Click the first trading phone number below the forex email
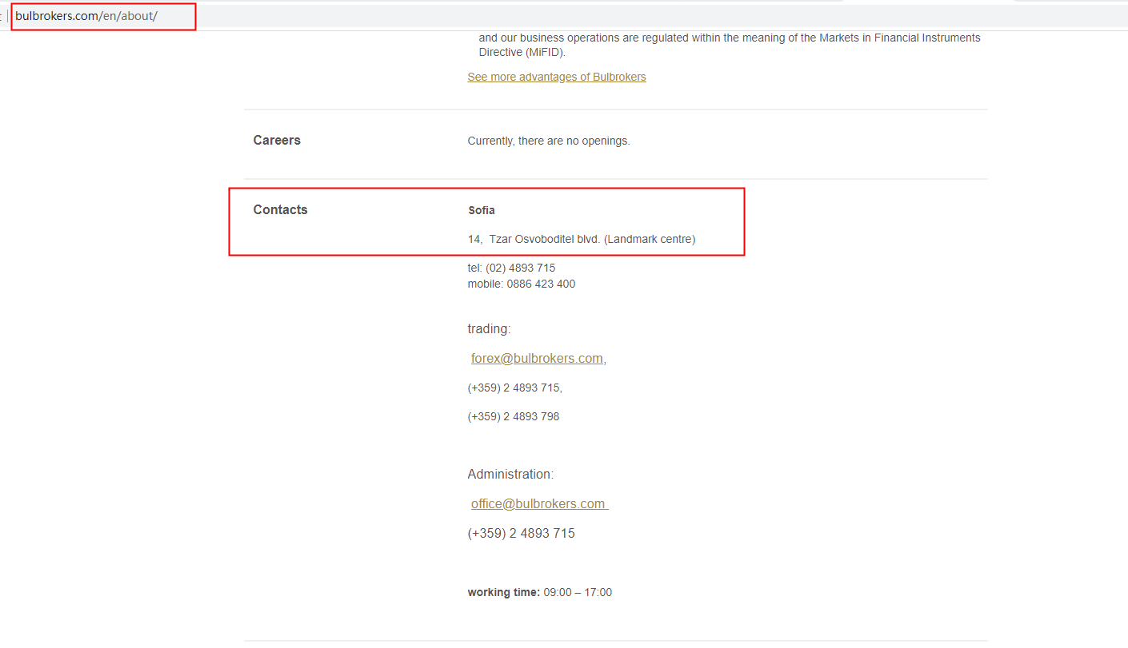 point(514,388)
